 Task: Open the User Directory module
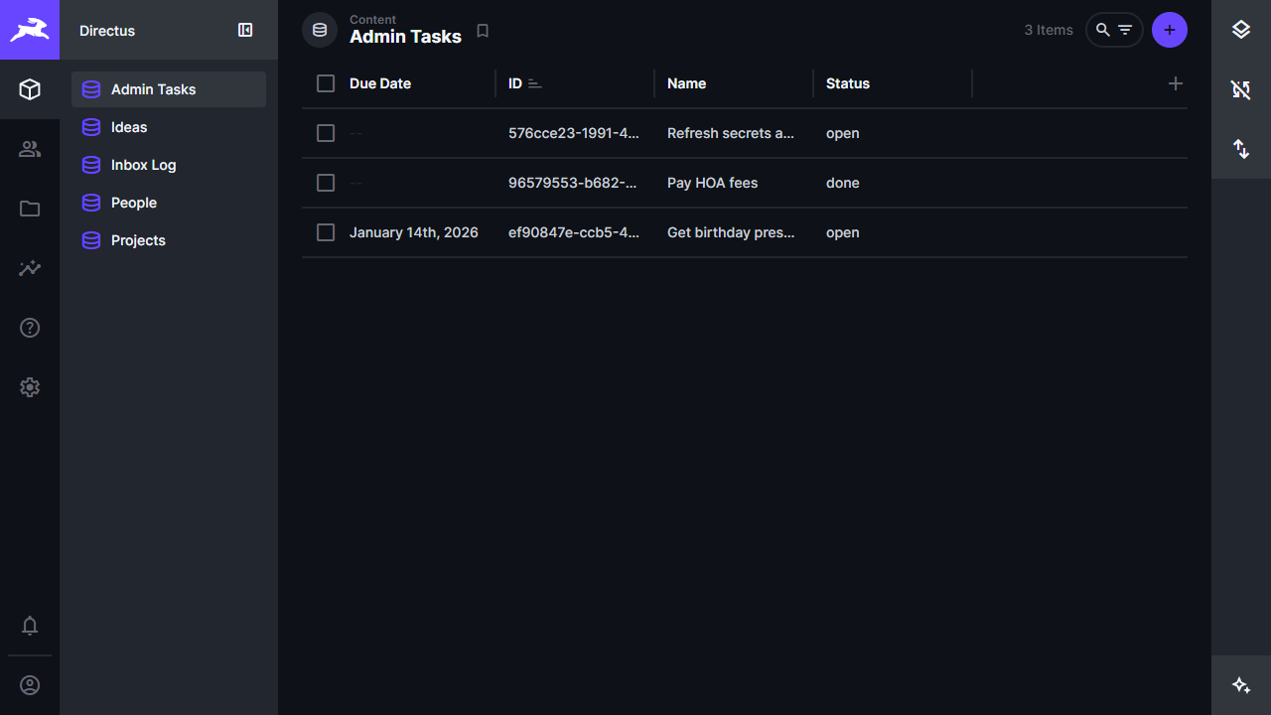tap(30, 149)
